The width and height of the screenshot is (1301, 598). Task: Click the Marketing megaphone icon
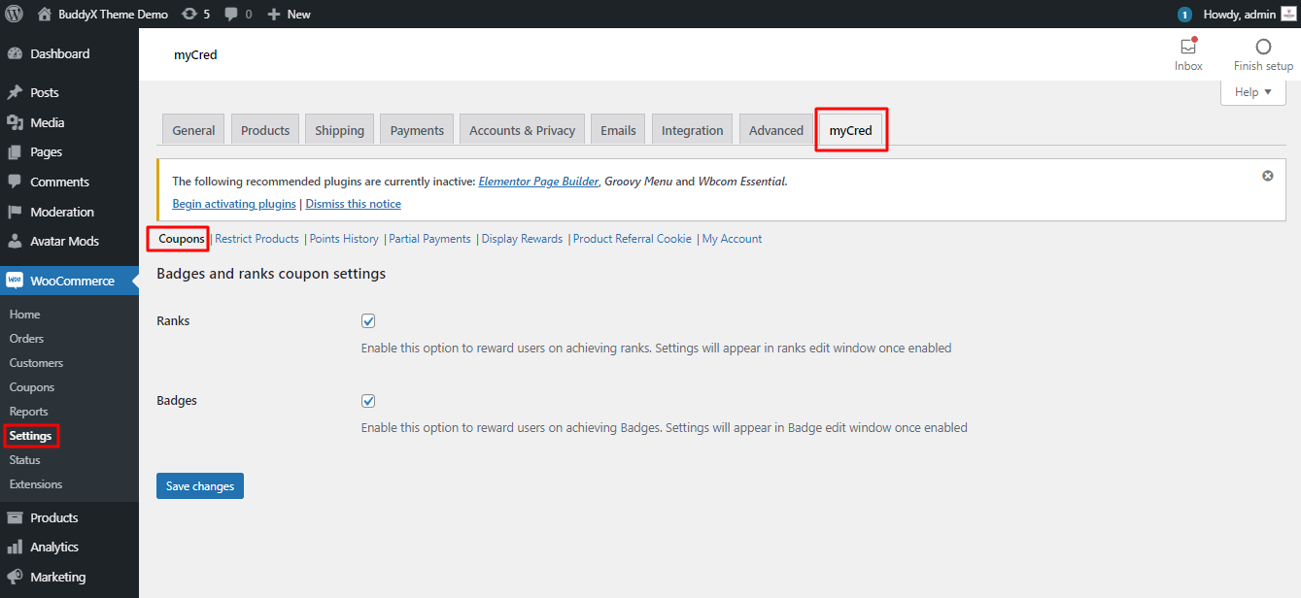click(x=15, y=577)
